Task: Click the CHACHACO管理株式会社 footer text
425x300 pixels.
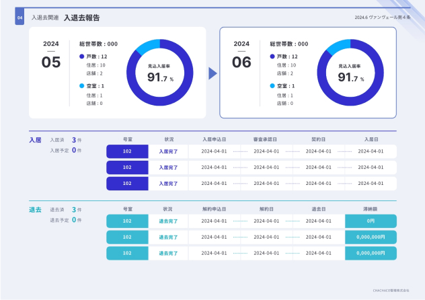Action: (x=391, y=290)
